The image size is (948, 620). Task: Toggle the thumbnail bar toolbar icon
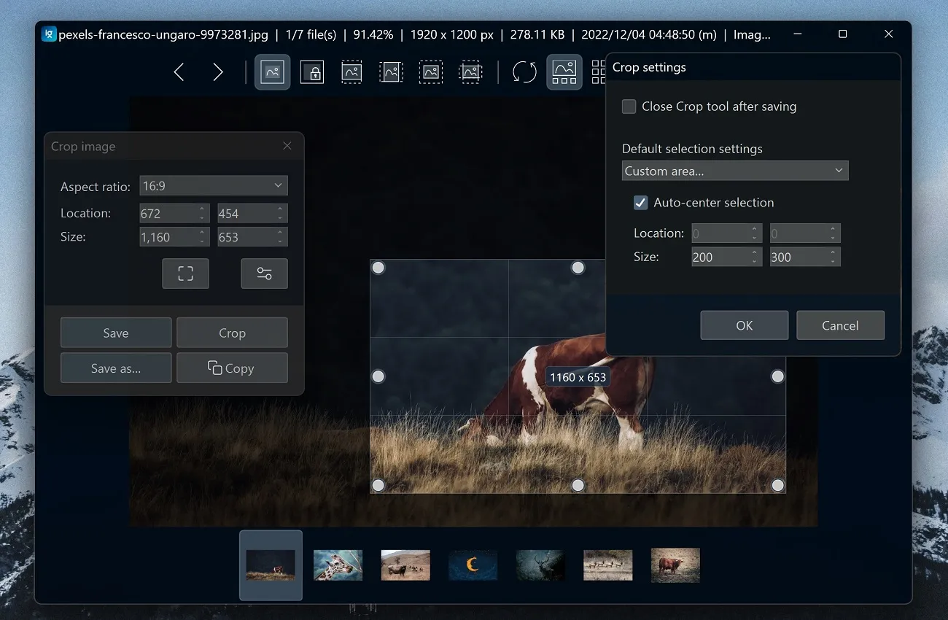coord(564,72)
